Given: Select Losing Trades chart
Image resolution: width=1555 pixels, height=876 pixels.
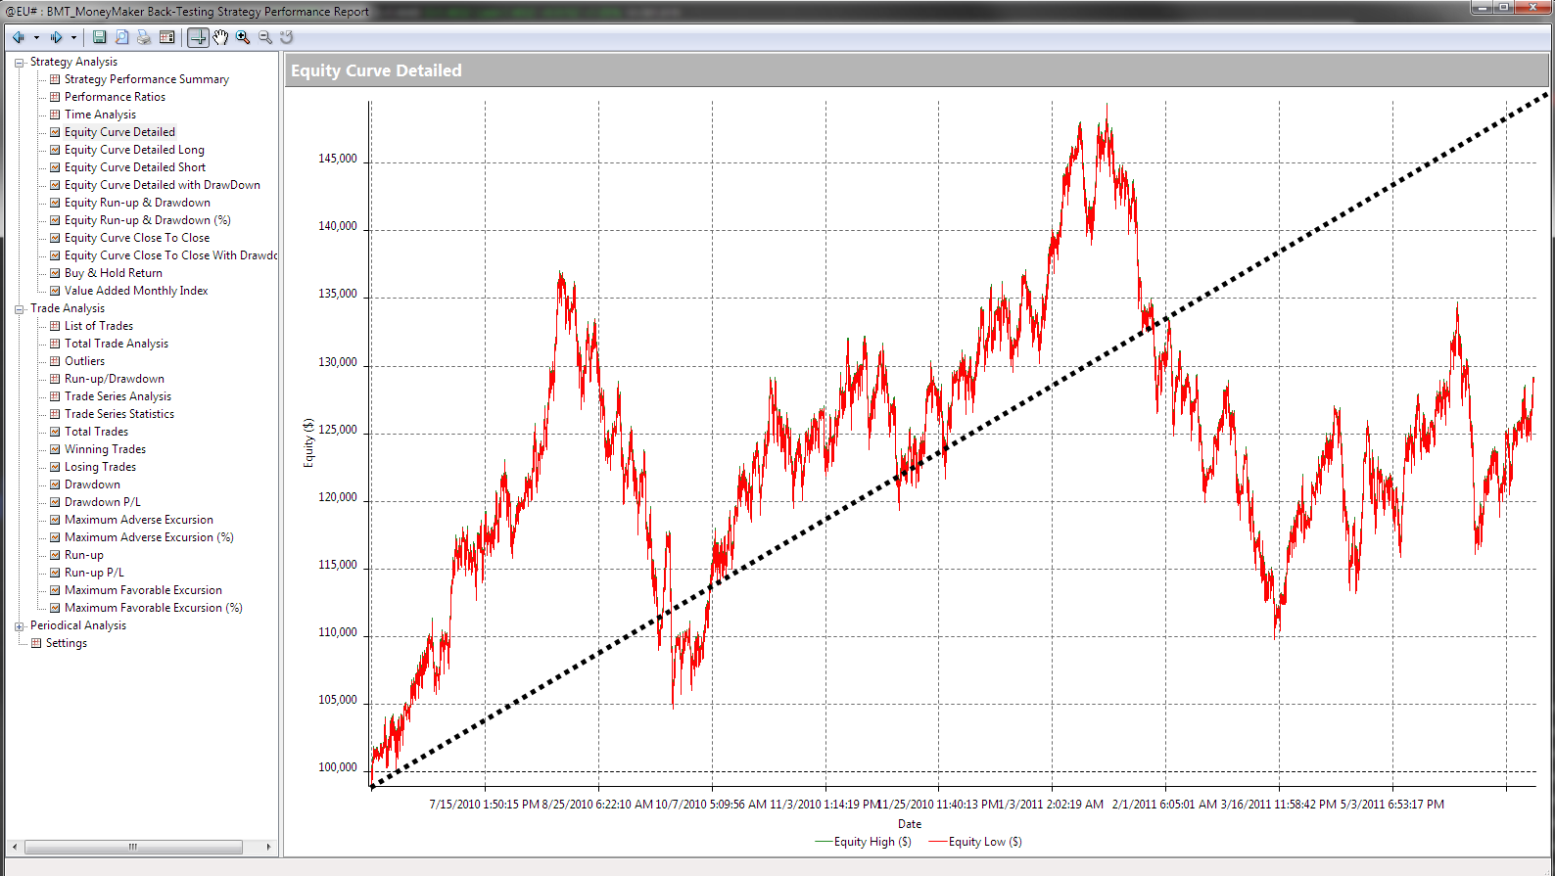Looking at the screenshot, I should pos(100,467).
